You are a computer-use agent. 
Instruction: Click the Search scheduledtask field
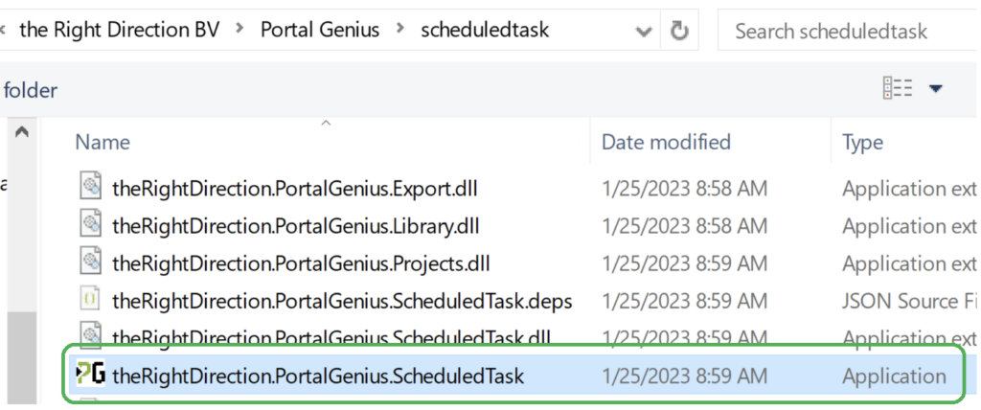pyautogui.click(x=849, y=30)
